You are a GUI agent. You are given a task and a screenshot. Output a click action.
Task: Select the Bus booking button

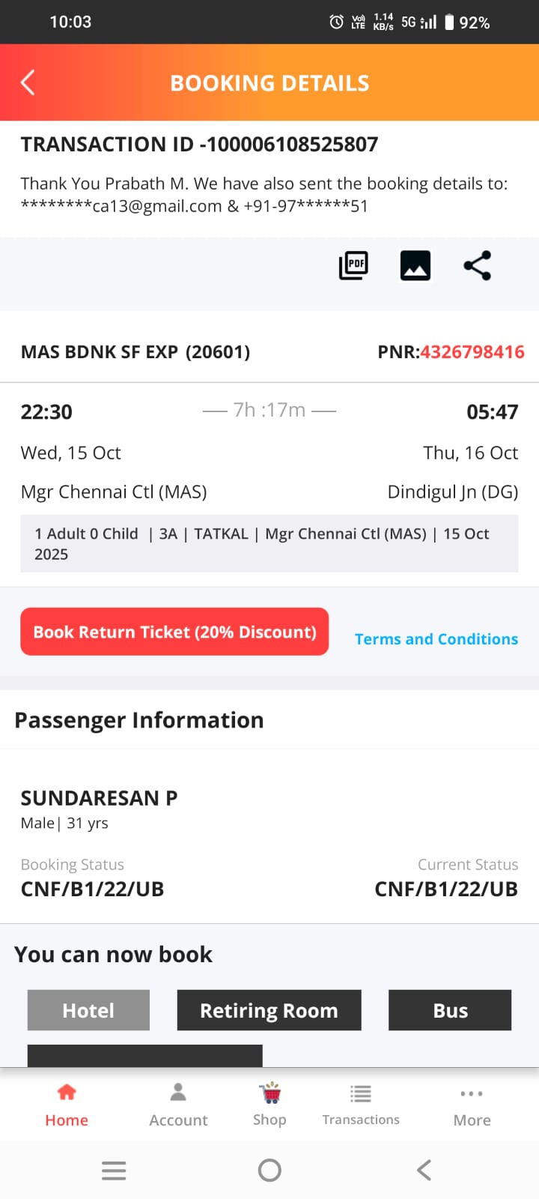pyautogui.click(x=450, y=1010)
